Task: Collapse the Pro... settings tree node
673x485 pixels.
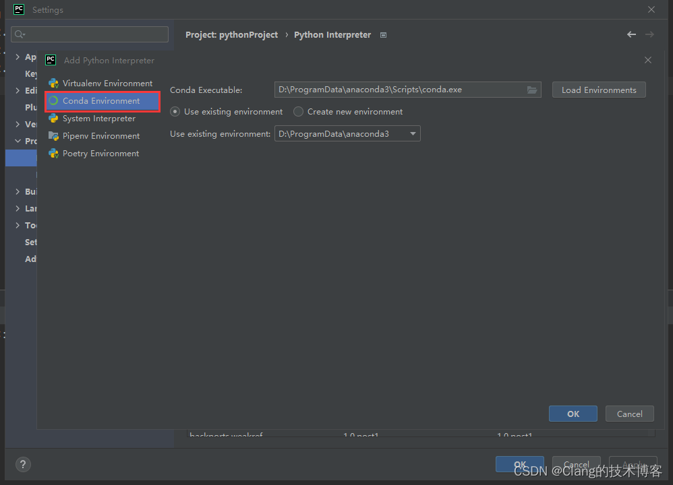Action: 18,141
